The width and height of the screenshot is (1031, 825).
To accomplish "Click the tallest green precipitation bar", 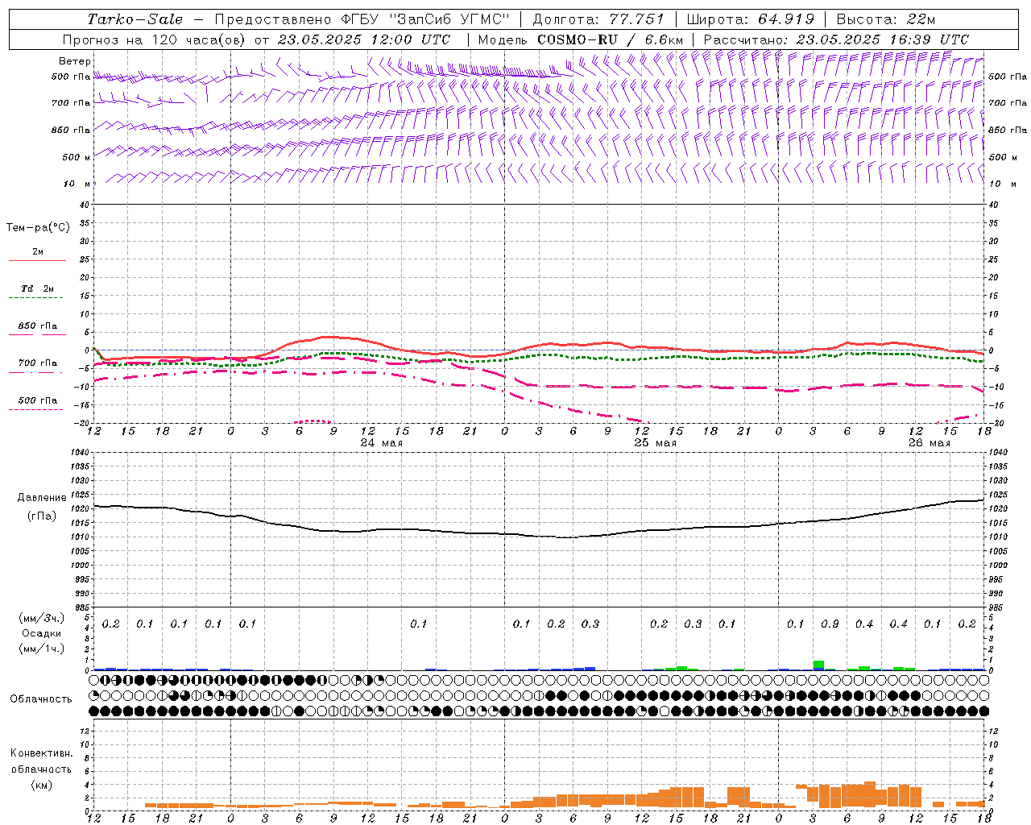I will pos(818,665).
